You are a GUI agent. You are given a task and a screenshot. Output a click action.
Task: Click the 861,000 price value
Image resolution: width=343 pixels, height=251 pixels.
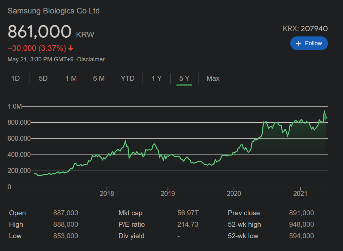[39, 32]
